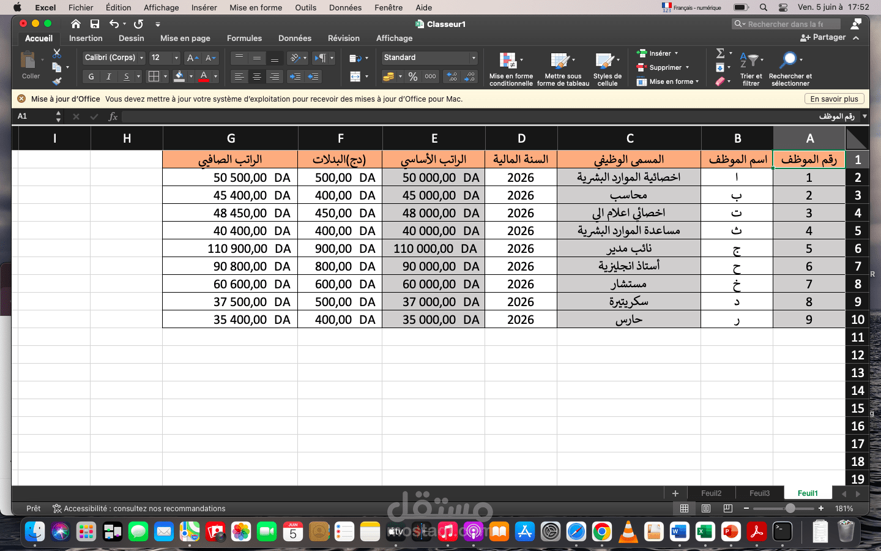The height and width of the screenshot is (551, 881).
Task: Click the Copy icon in the ribbon
Action: [x=57, y=67]
